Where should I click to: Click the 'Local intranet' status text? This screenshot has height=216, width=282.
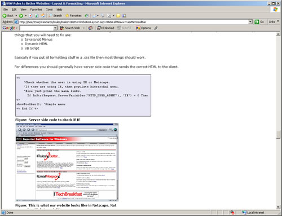tap(255, 213)
